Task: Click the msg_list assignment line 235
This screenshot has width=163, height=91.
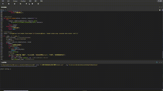Action: [37, 55]
